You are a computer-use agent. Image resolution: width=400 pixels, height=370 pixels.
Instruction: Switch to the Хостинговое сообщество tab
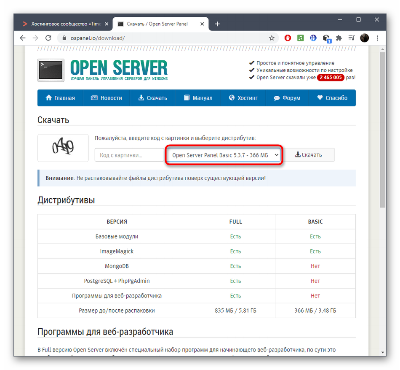pos(66,24)
